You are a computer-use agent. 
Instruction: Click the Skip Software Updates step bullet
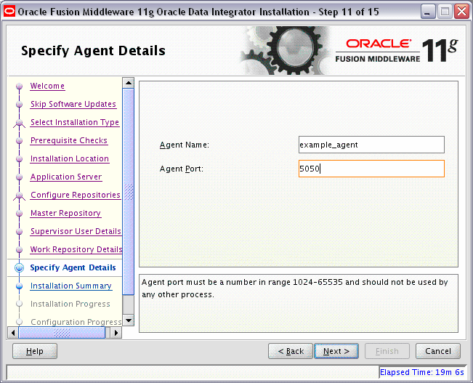pyautogui.click(x=20, y=105)
